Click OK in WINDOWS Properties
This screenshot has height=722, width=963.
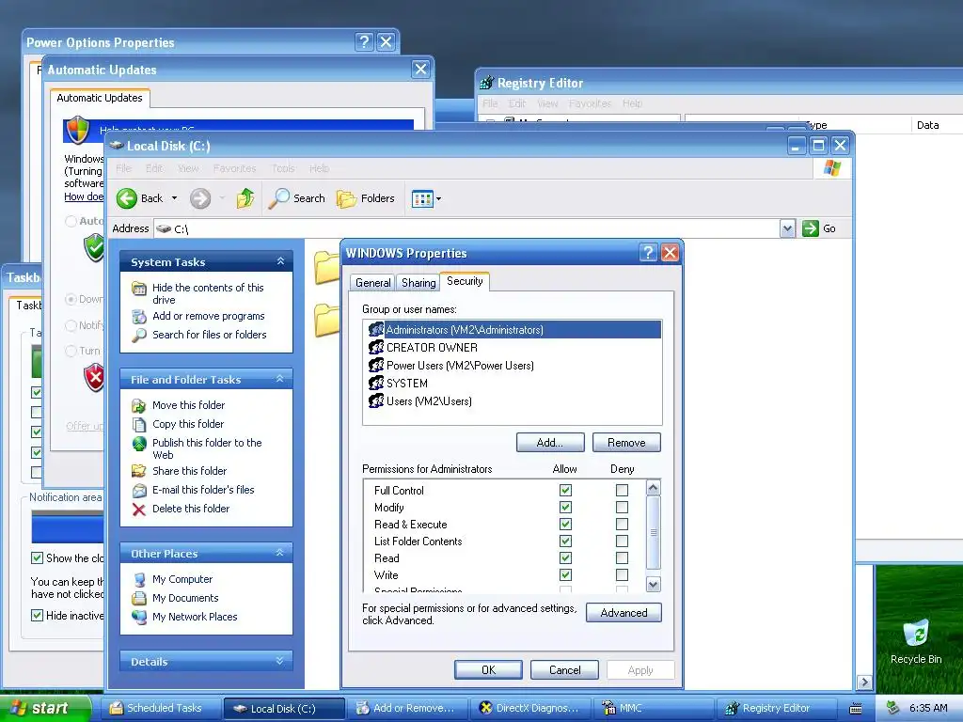tap(488, 669)
